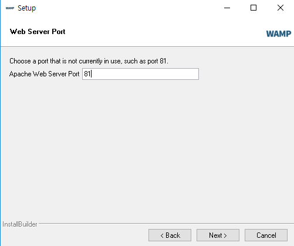Click the WAMP icon in the title bar
The image size is (294, 246).
pos(10,8)
